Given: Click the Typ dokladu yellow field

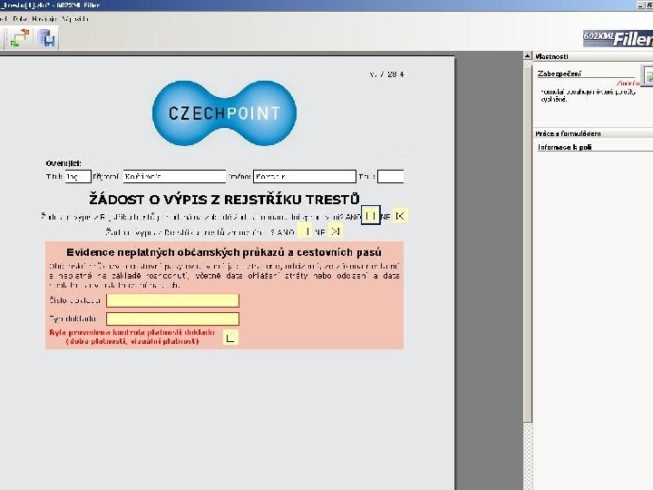Looking at the screenshot, I should [x=173, y=318].
